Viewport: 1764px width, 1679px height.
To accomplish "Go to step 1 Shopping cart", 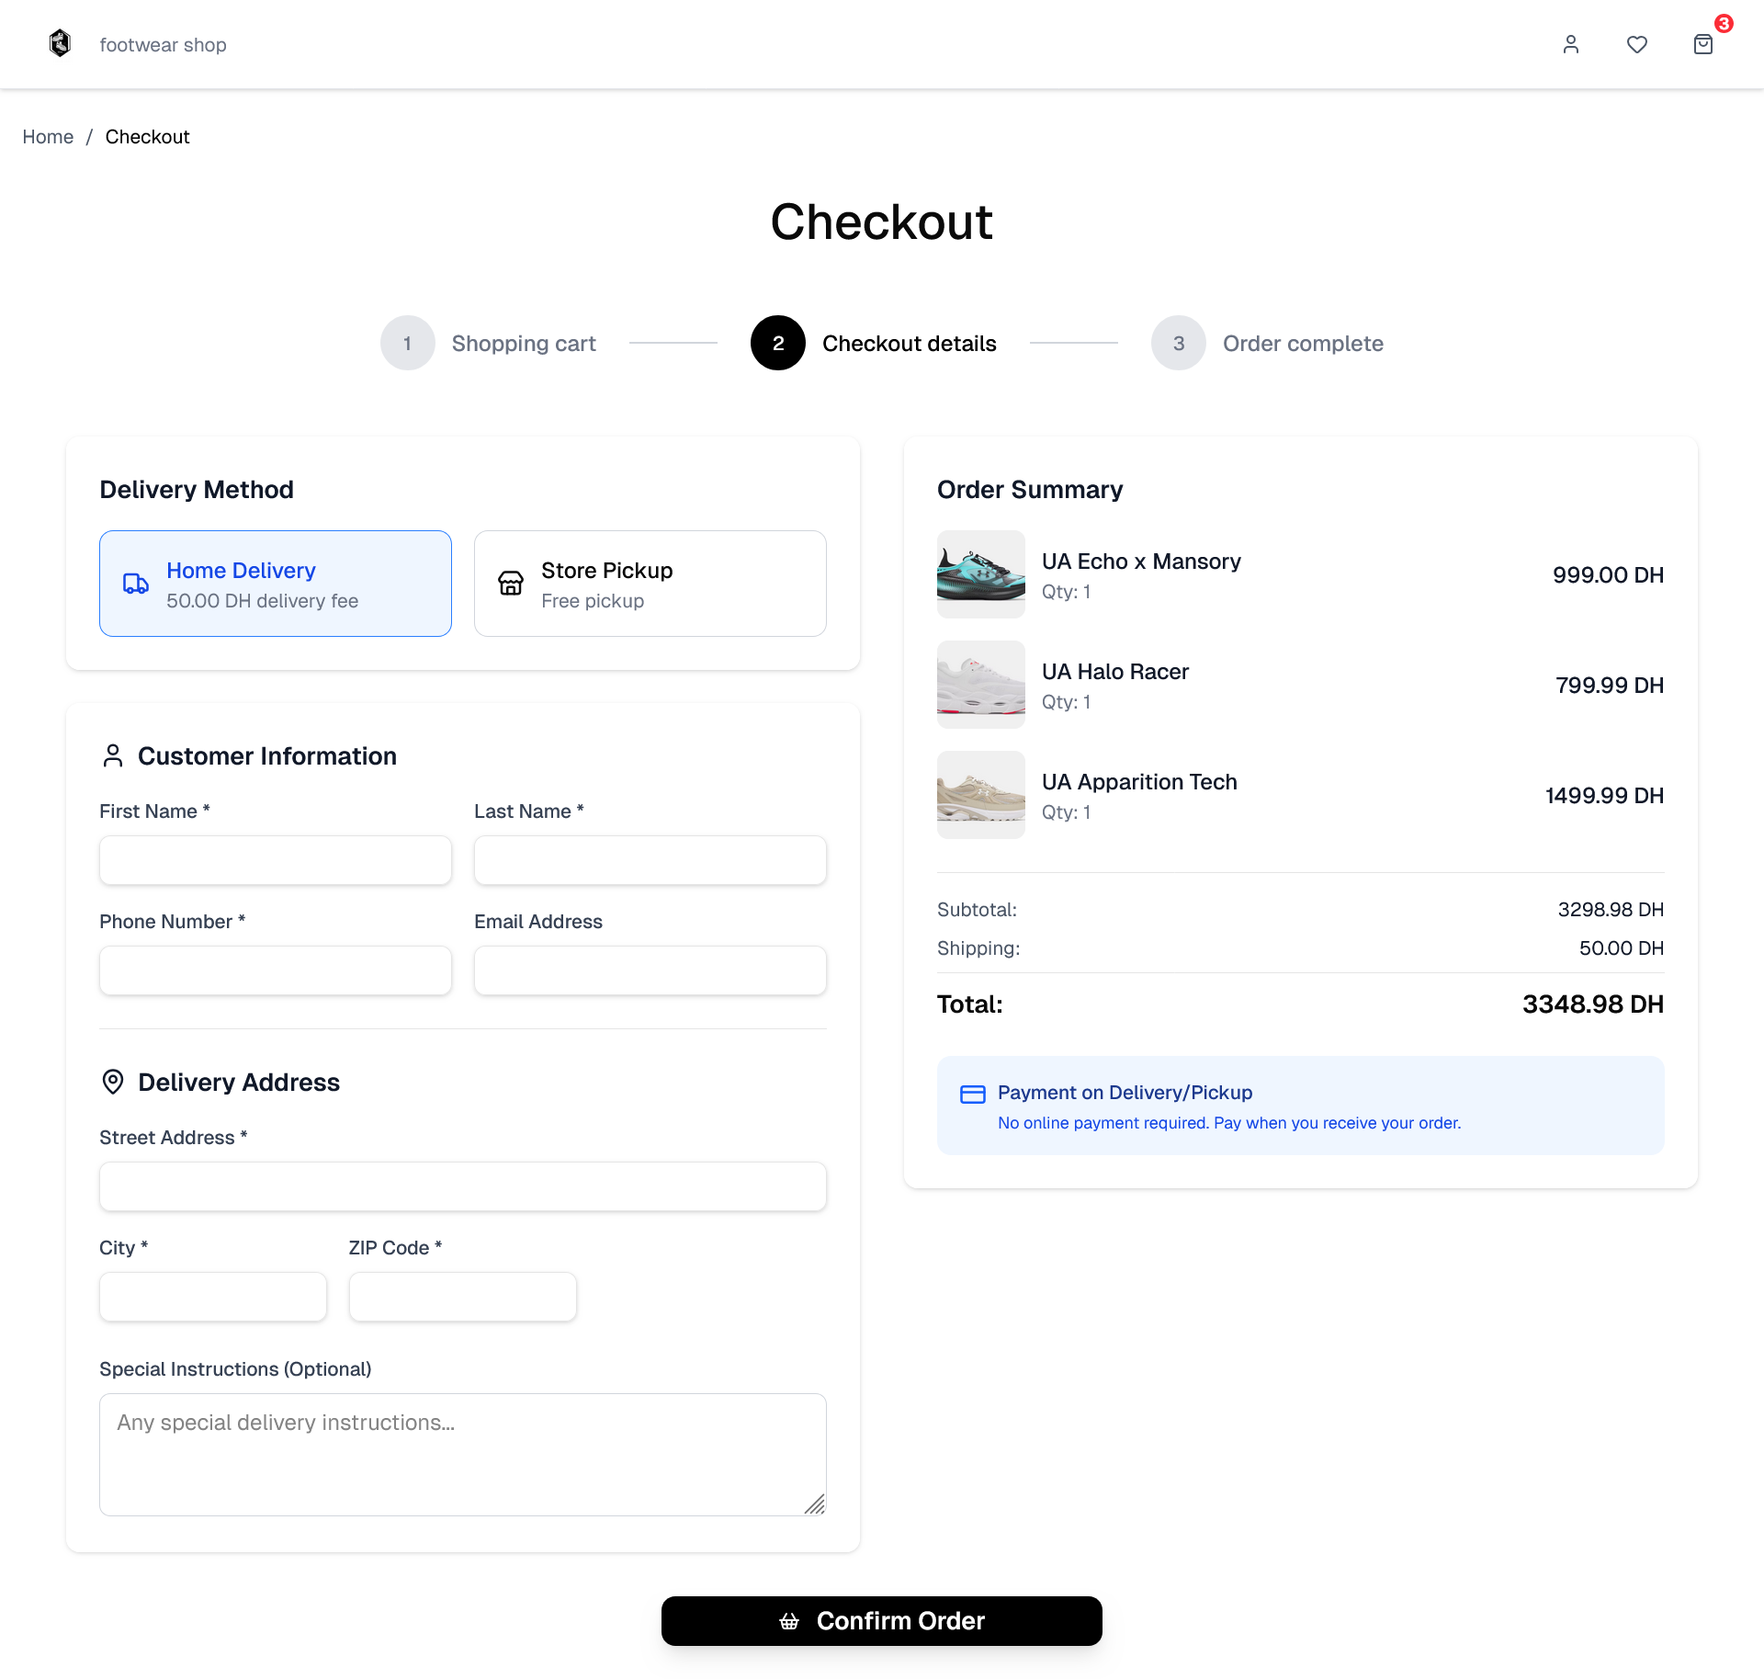I will [x=407, y=343].
